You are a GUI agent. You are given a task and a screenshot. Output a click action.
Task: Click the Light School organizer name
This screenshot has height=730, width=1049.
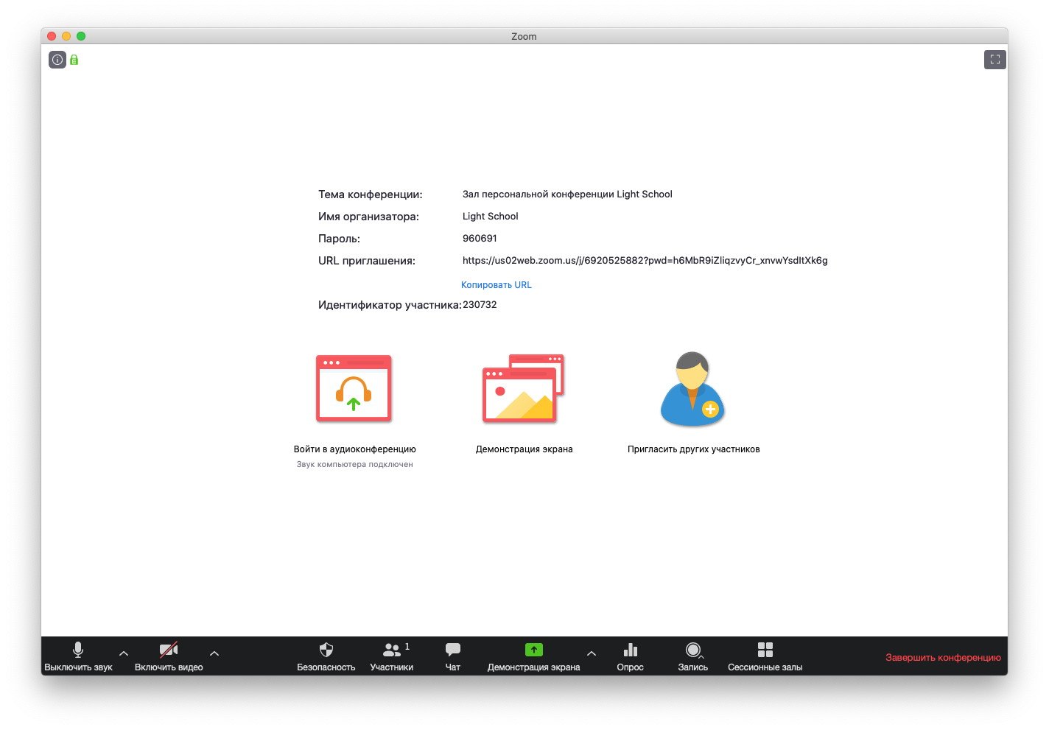pos(491,217)
